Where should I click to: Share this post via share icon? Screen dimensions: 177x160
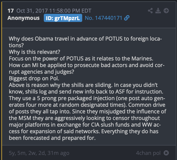click(x=150, y=11)
